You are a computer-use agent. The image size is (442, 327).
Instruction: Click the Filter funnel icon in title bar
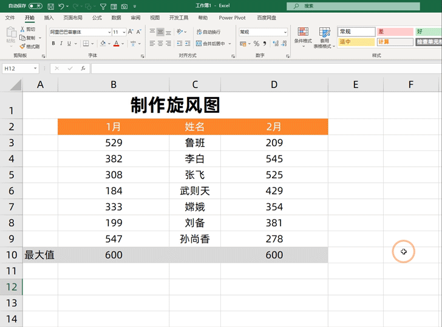[103, 6]
